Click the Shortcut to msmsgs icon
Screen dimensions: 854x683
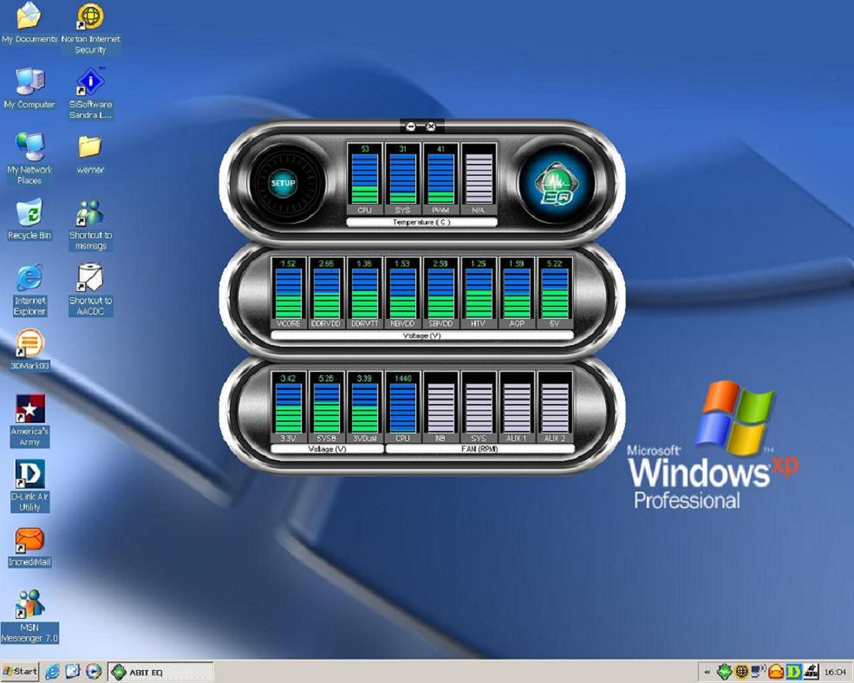coord(90,225)
